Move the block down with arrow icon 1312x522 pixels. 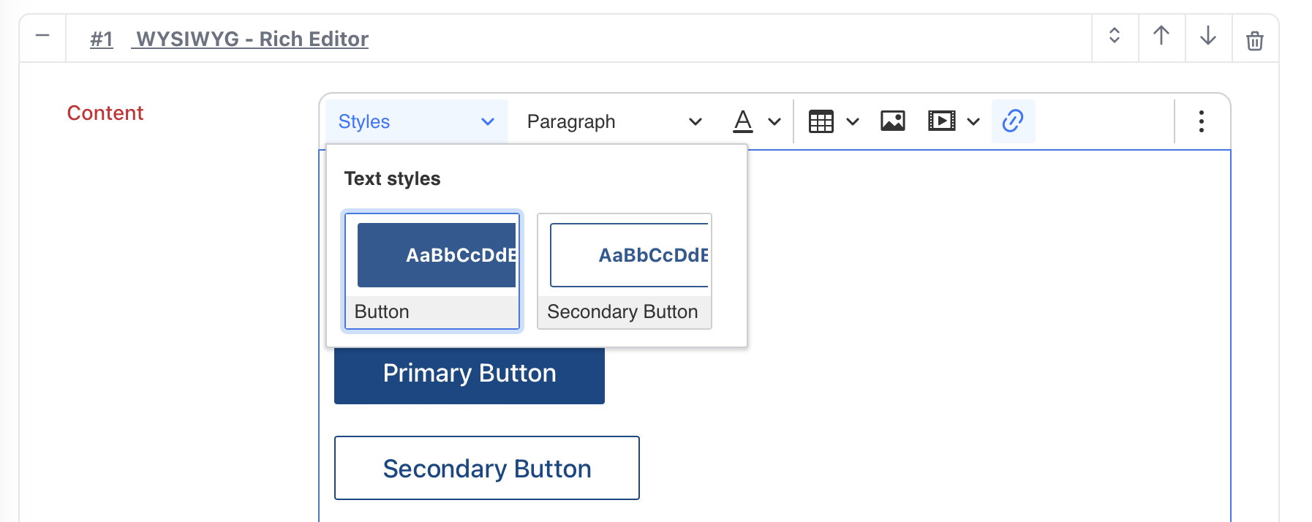[x=1208, y=37]
